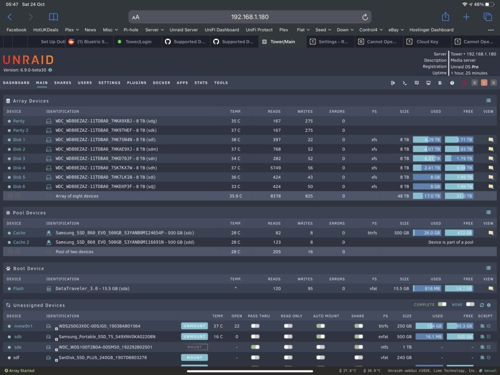This screenshot has width=500, height=375.
Task: Open the web terminal icon
Action: pyautogui.click(x=404, y=83)
